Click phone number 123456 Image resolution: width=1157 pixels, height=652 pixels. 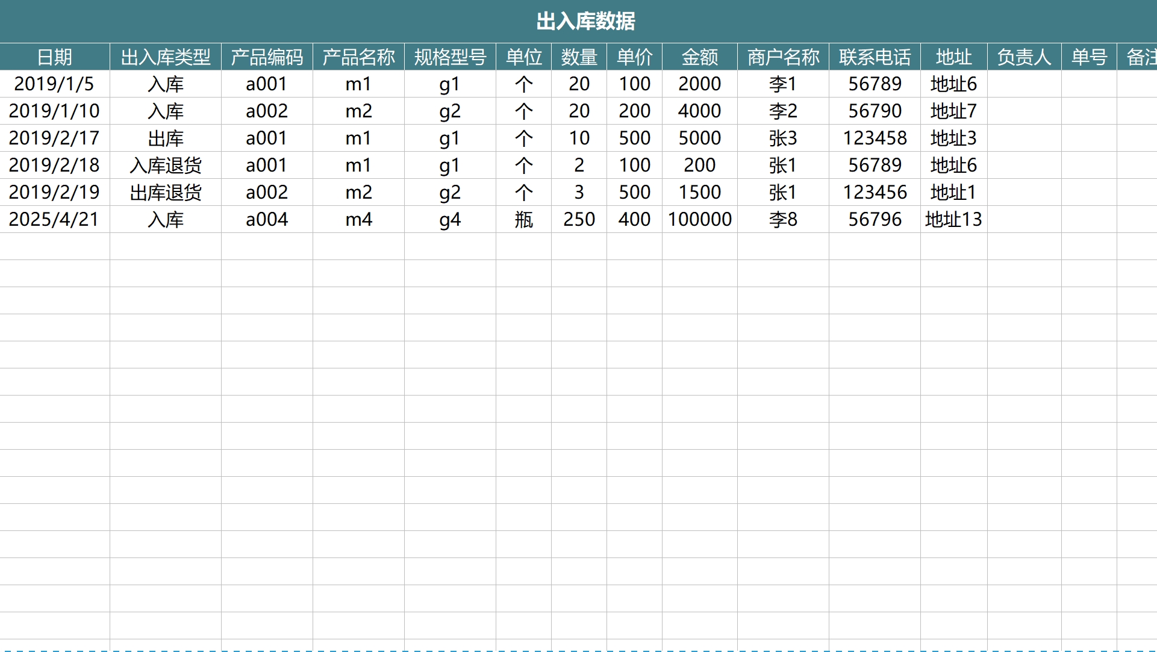tap(875, 192)
